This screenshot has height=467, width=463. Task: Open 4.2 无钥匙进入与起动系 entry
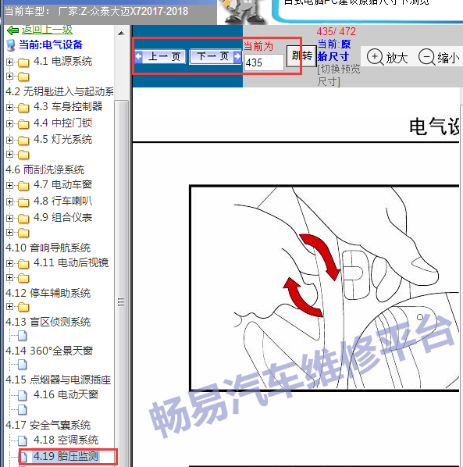[59, 91]
